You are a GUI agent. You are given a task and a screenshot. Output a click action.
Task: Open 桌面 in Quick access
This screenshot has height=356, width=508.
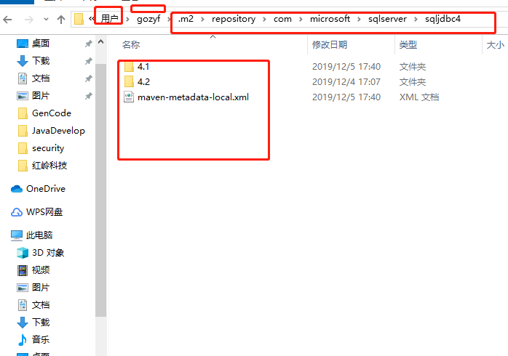click(x=41, y=44)
